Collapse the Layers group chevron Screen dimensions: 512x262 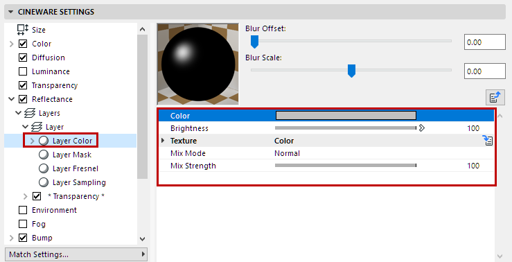(x=18, y=113)
